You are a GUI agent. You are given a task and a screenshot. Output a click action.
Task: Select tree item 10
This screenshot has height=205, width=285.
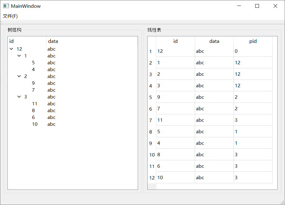coord(35,124)
